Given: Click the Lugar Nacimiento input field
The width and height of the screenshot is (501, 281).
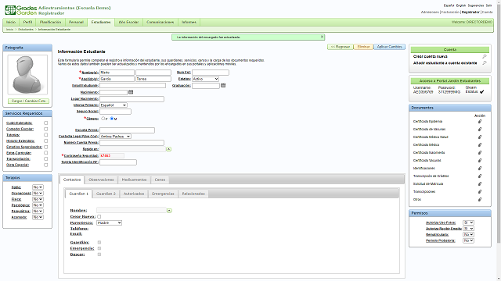Looking at the screenshot, I should tap(132, 99).
